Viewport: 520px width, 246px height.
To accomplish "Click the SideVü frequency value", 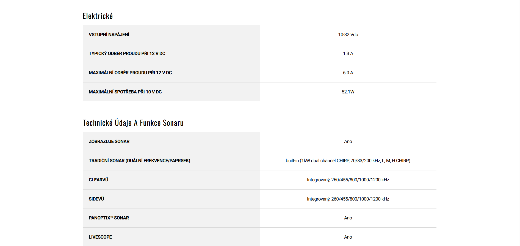I will 348,199.
